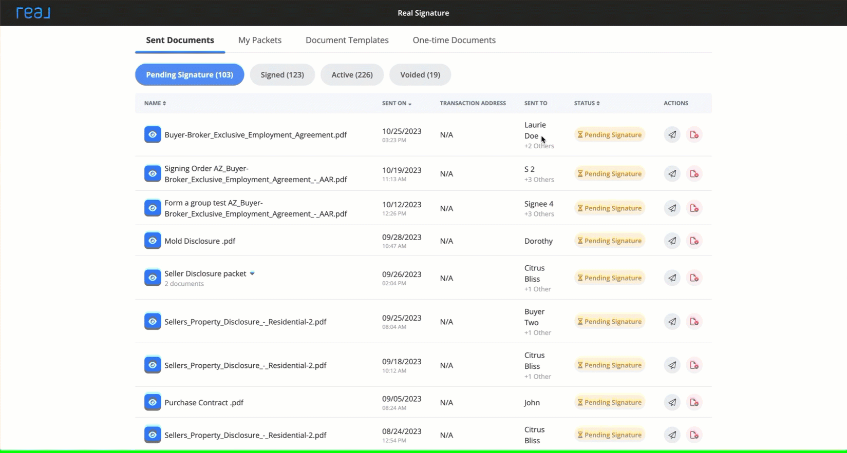Open the One-time Documents tab
The image size is (847, 453).
pyautogui.click(x=454, y=40)
